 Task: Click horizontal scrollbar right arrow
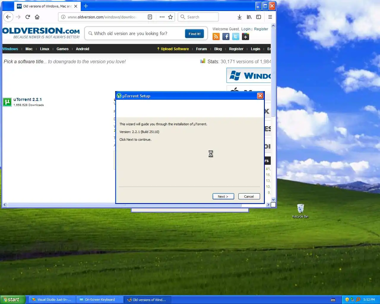(x=268, y=205)
